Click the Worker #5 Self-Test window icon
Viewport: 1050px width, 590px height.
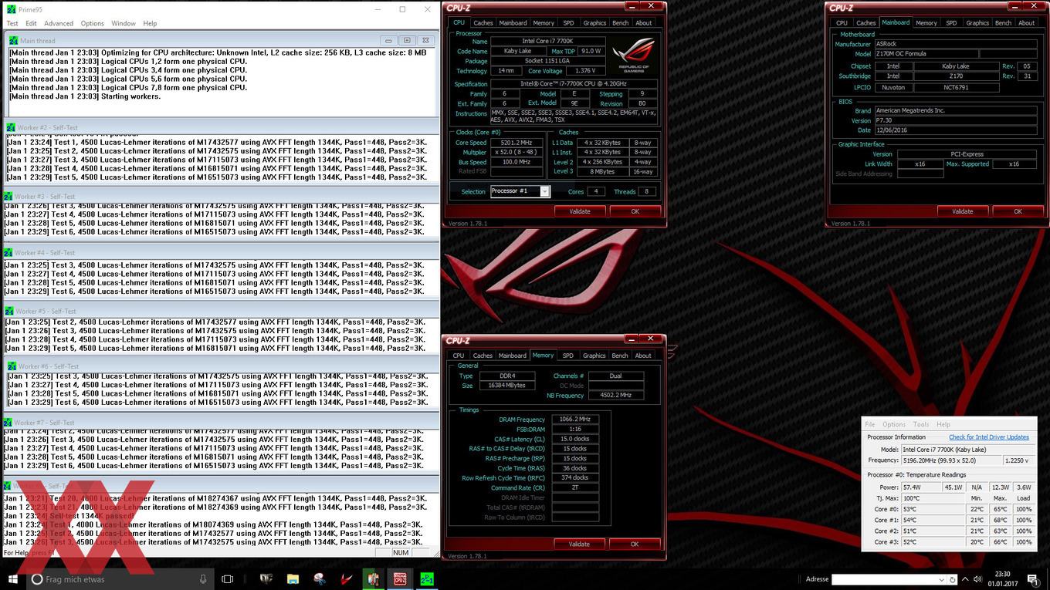(x=9, y=311)
